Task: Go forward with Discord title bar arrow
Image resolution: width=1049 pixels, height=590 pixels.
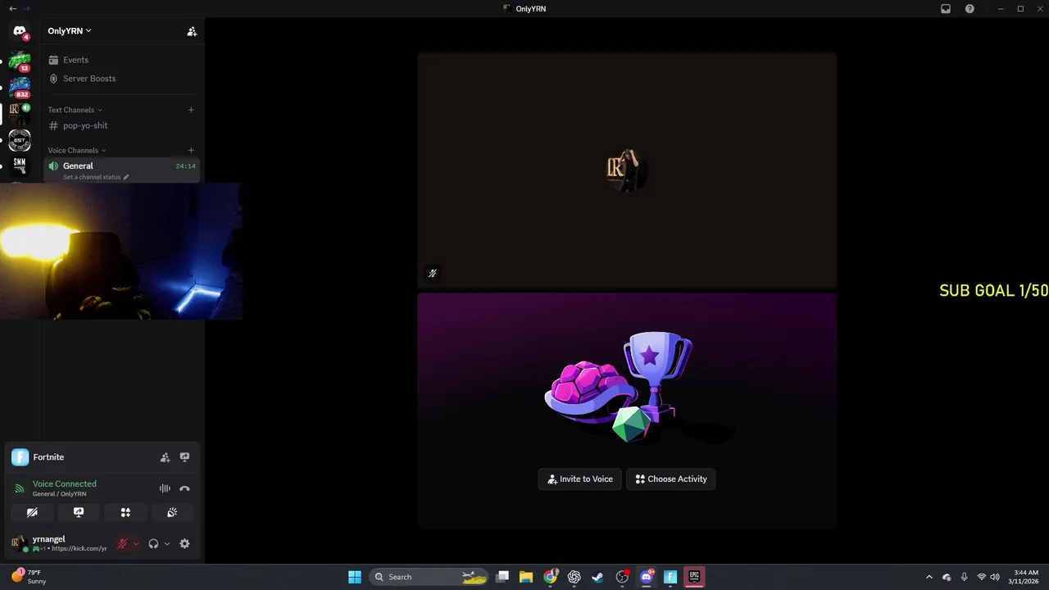Action: [x=27, y=8]
